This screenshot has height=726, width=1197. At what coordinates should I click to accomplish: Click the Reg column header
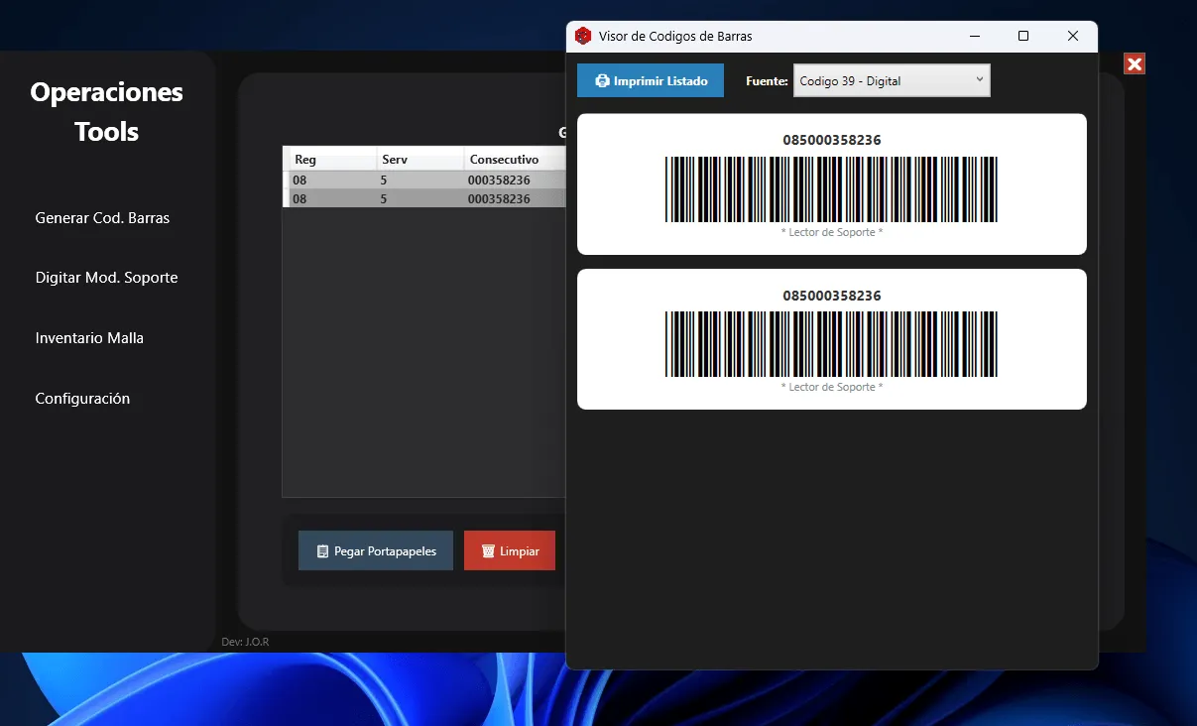coord(329,159)
